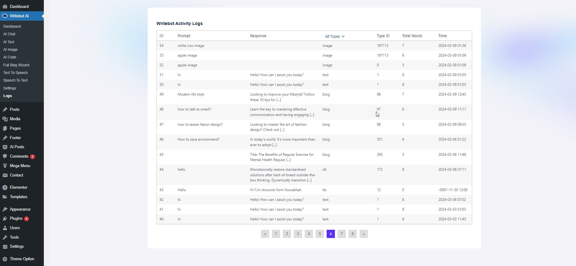
Task: Click 'How to save environment?' prompt cell
Action: coord(198,139)
